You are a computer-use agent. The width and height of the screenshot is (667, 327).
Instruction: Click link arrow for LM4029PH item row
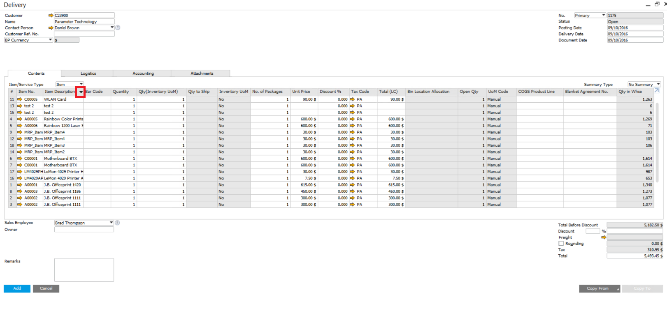point(20,172)
